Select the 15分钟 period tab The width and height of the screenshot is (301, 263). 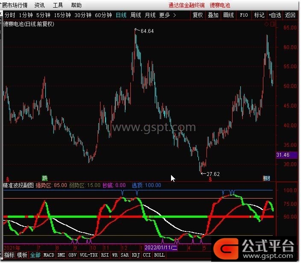(62, 15)
